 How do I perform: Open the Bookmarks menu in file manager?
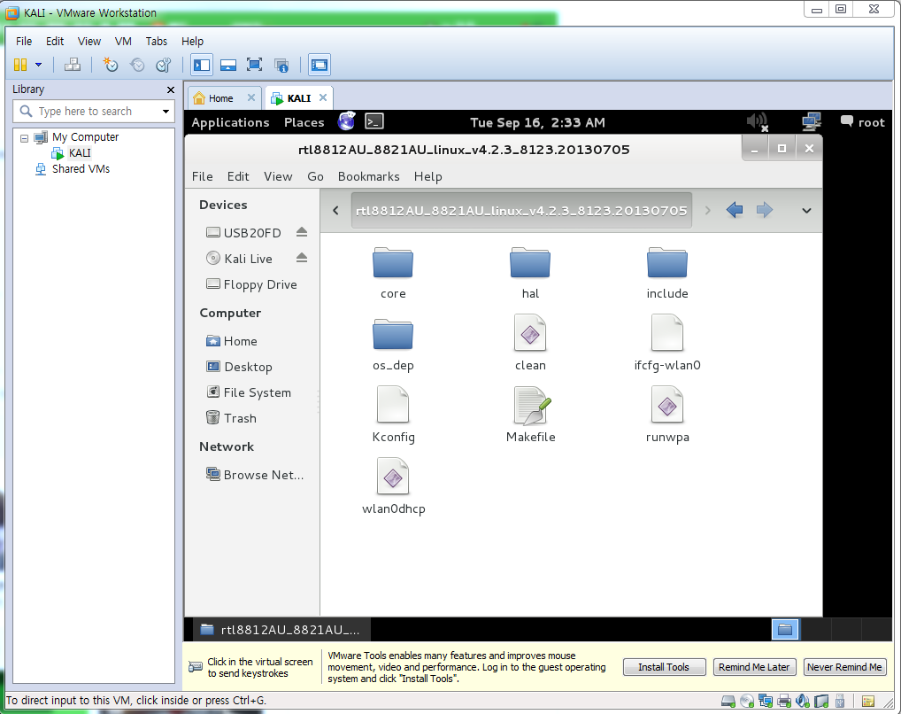coord(368,176)
